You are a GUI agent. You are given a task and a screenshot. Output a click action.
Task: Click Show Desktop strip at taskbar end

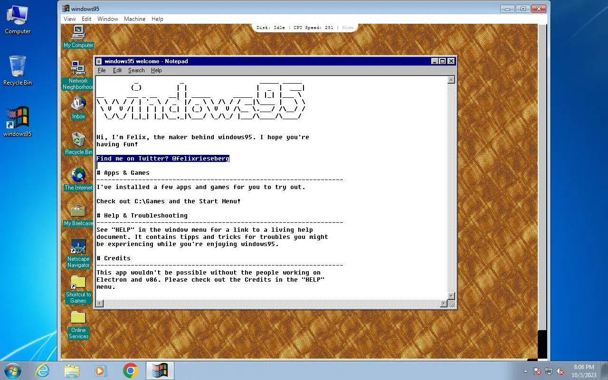coord(604,371)
